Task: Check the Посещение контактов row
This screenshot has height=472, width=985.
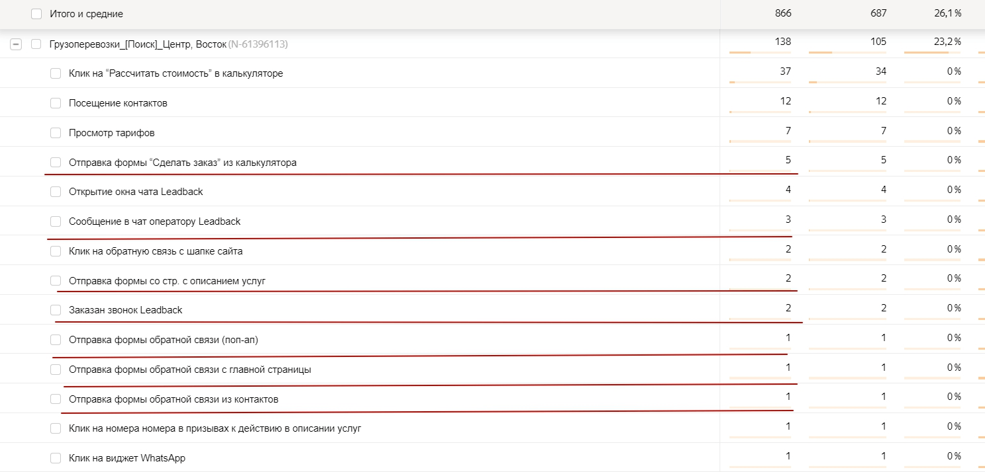Action: click(x=56, y=103)
